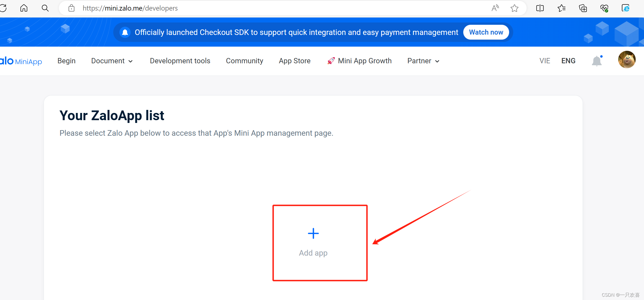Image resolution: width=644 pixels, height=300 pixels.
Task: Click the Zalo MiniApp logo
Action: pos(21,61)
